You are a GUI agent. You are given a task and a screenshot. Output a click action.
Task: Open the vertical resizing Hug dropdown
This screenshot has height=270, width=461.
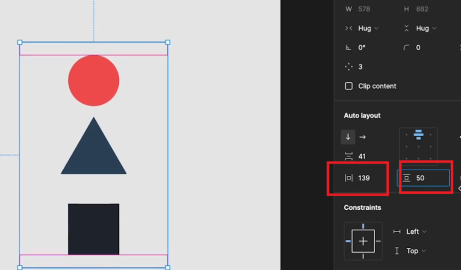coord(426,28)
